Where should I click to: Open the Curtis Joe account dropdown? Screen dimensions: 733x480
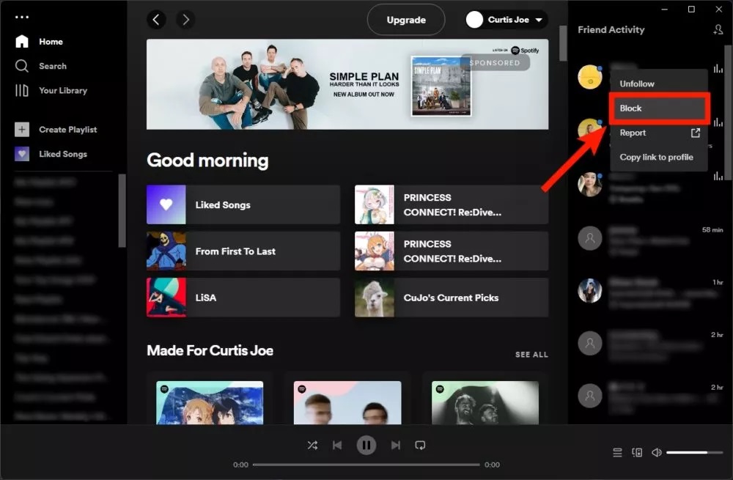click(x=506, y=20)
